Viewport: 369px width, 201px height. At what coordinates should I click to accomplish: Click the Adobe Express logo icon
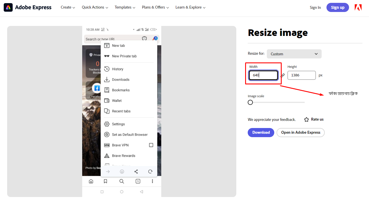coord(8,7)
